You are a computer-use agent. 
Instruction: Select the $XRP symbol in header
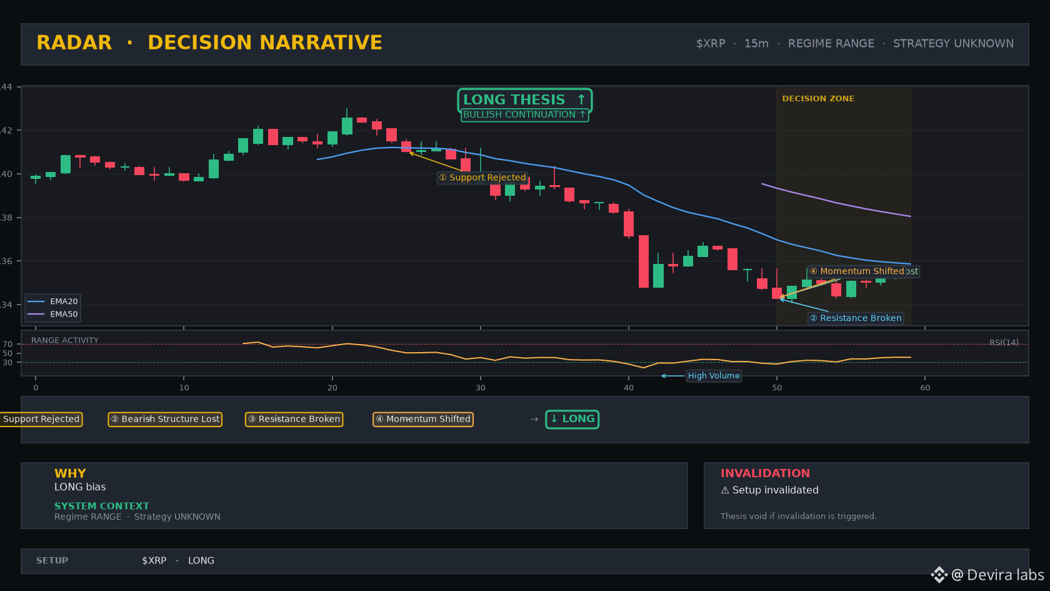point(711,44)
